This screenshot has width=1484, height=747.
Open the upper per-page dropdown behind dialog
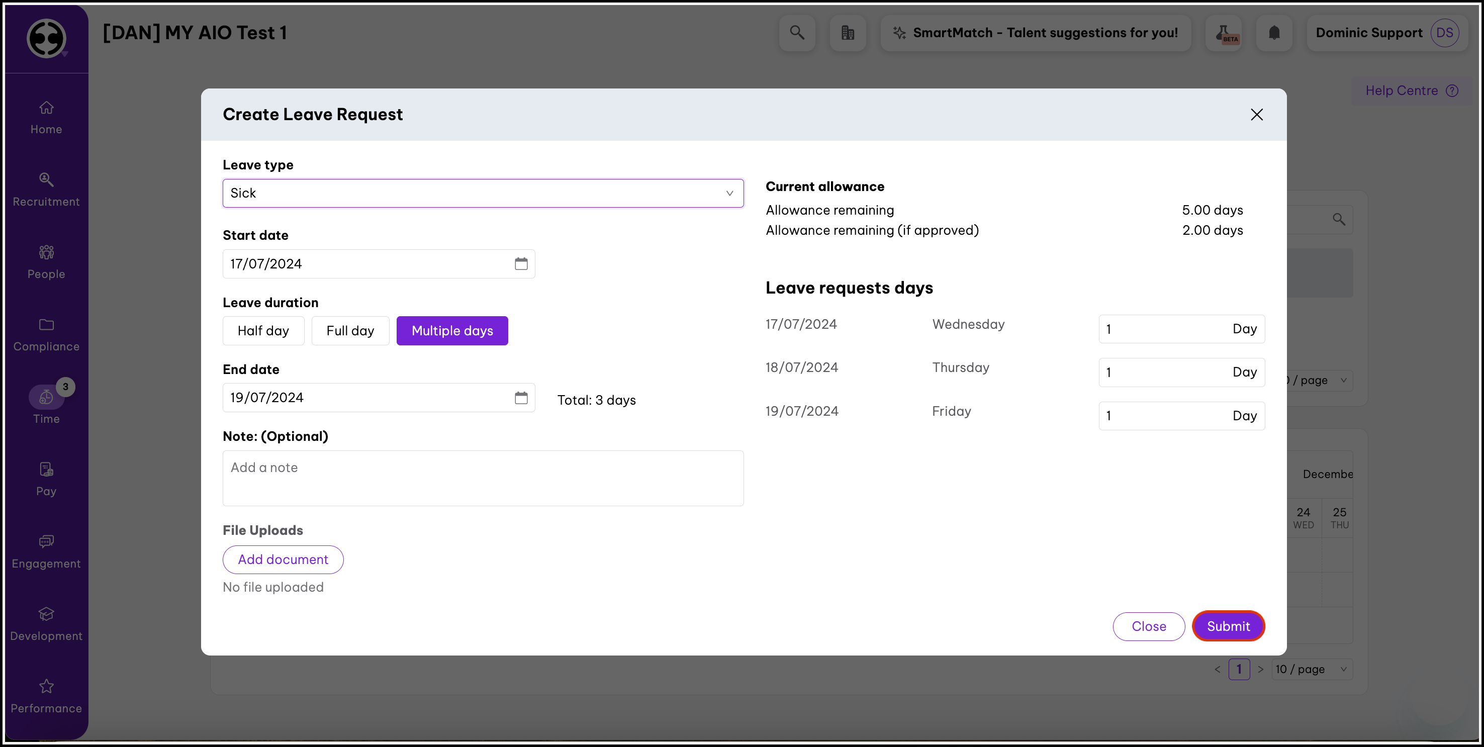click(1319, 380)
